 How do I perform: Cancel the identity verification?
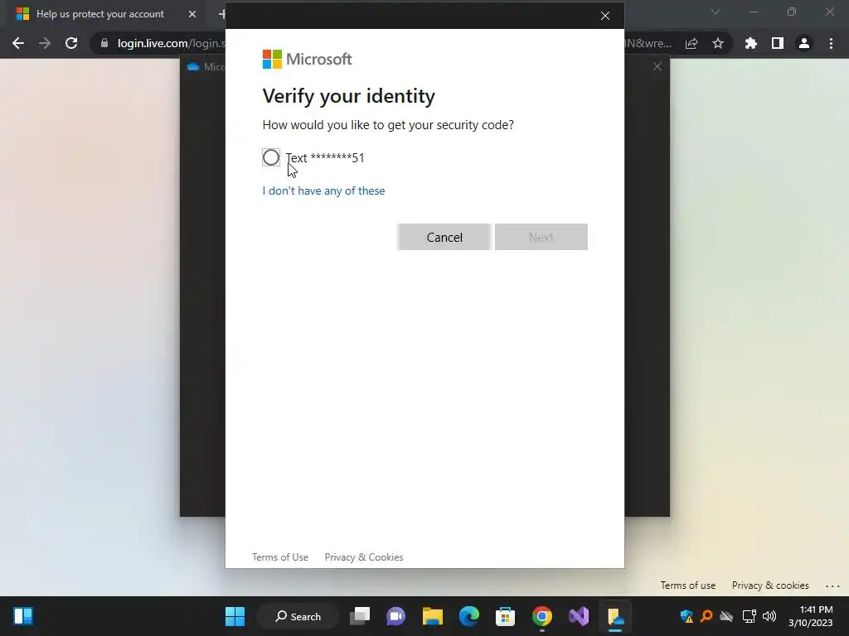[x=444, y=238]
